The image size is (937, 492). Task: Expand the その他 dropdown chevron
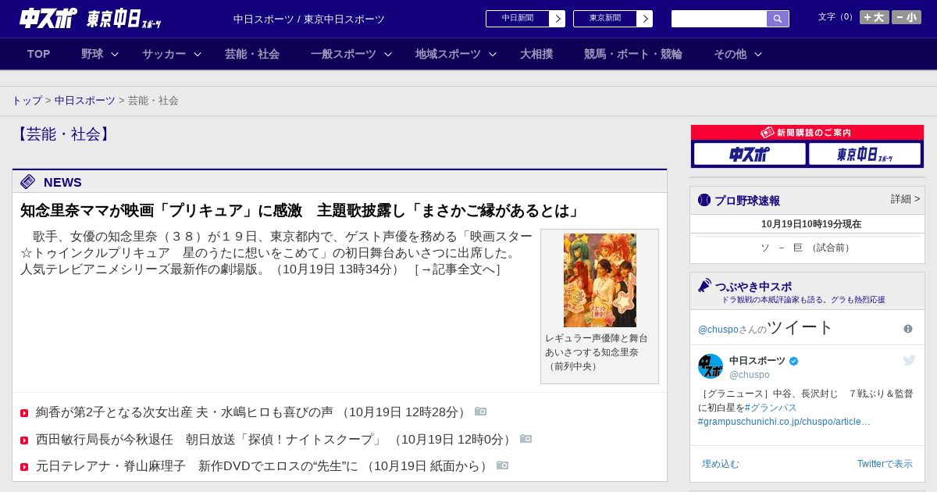pos(757,54)
